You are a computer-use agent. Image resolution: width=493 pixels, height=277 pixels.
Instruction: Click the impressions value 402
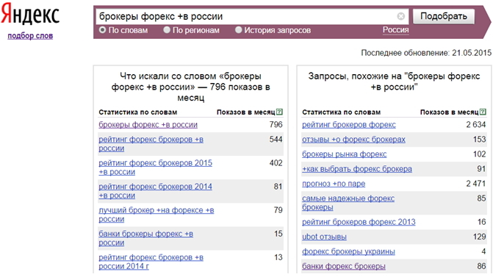(x=276, y=163)
